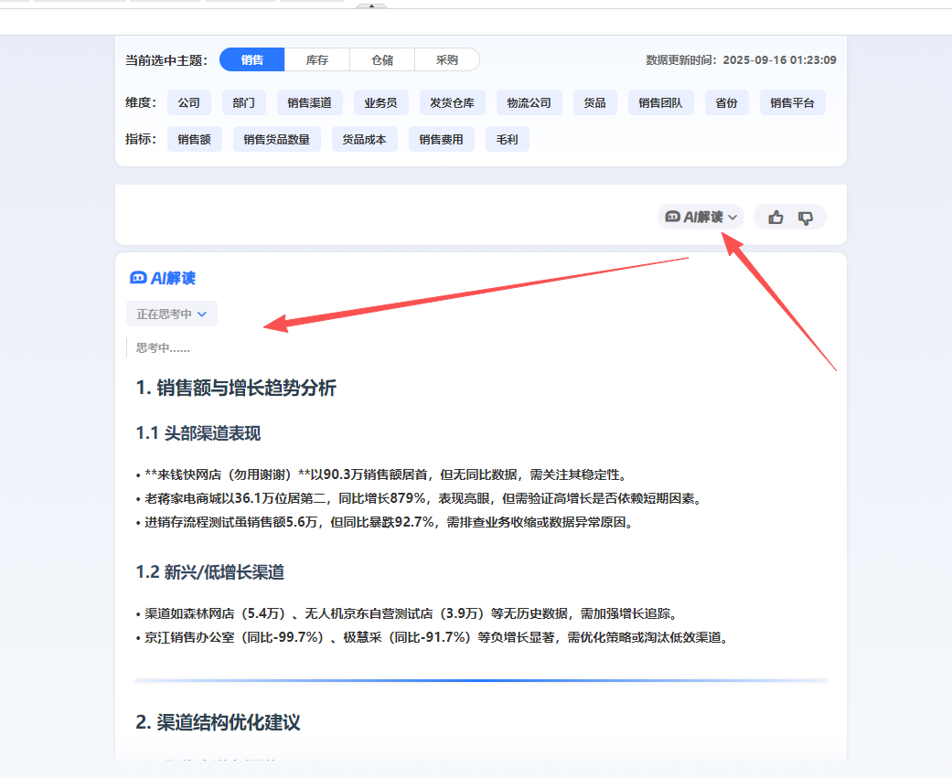Switch to the 库存 topic tab

[316, 60]
